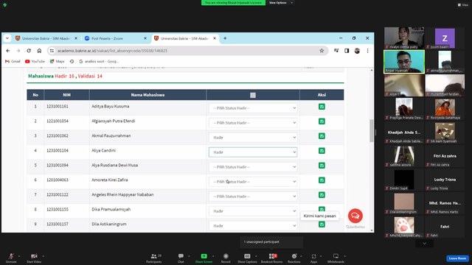Save attendance for Angeles Rhein Happyear Nababan
This screenshot has height=265, width=472.
(322, 195)
